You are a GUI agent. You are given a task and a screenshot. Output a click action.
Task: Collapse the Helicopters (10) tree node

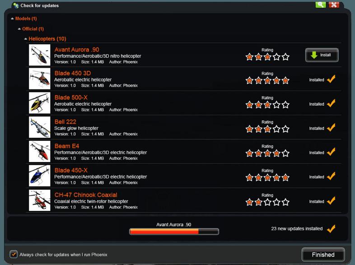pos(26,39)
